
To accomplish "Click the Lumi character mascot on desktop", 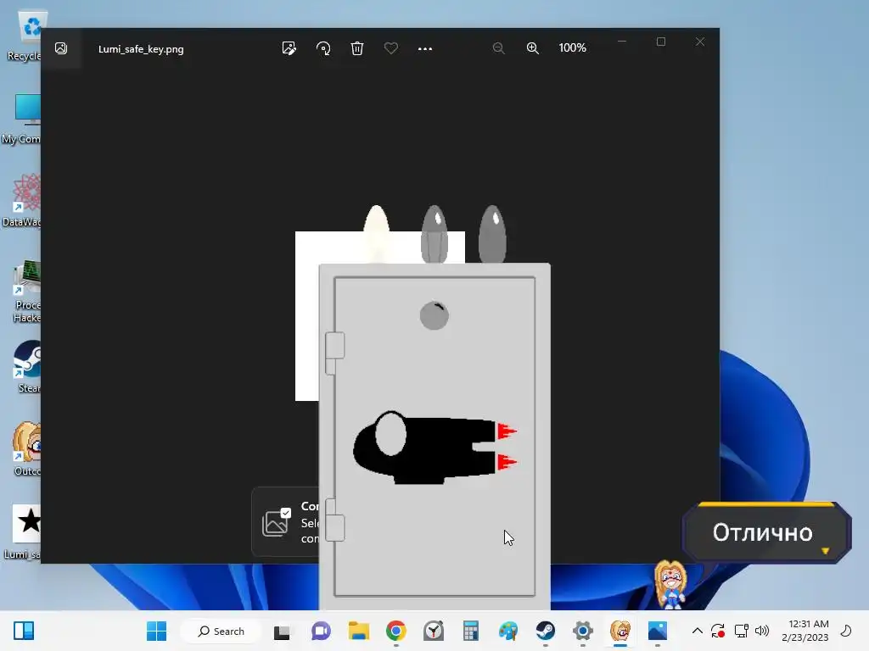I will [671, 585].
